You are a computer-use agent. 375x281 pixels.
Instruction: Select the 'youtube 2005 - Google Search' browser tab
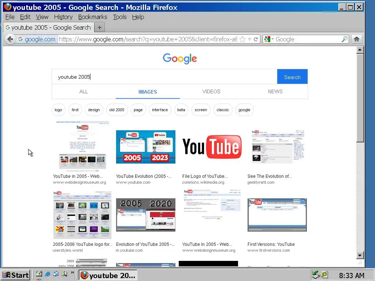click(49, 27)
